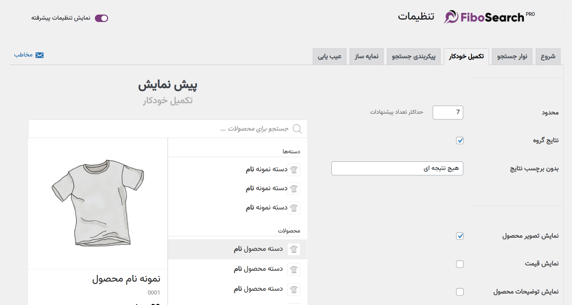This screenshot has width=572, height=305.
Task: Select the تکمیل خودکار tab
Action: (466, 57)
